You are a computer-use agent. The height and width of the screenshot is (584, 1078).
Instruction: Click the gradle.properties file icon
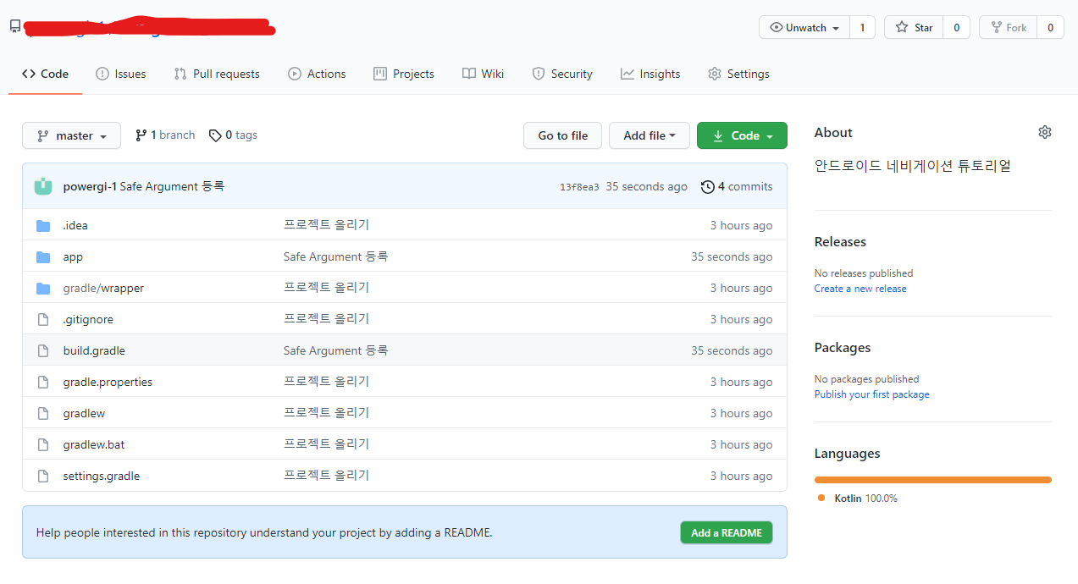click(43, 382)
